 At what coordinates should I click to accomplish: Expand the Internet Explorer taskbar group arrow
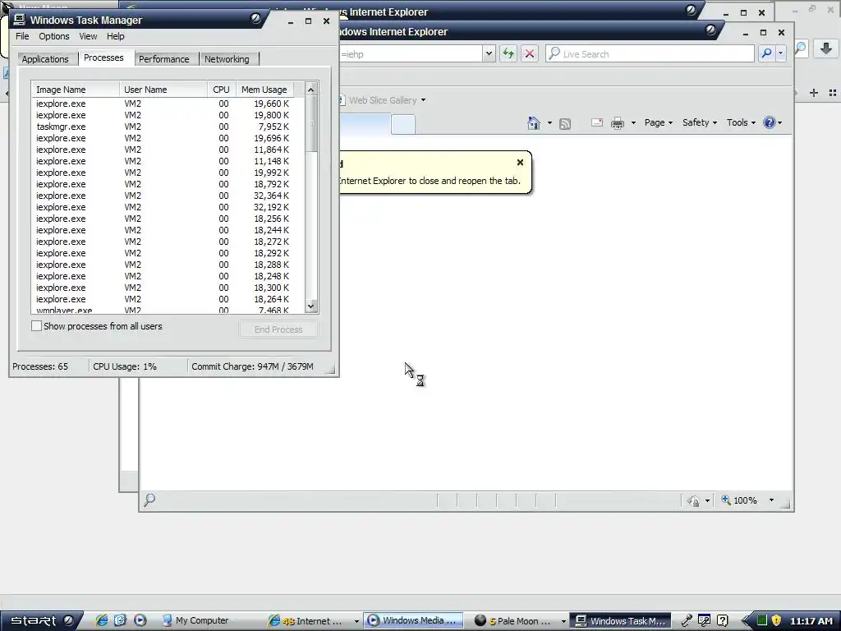point(356,621)
